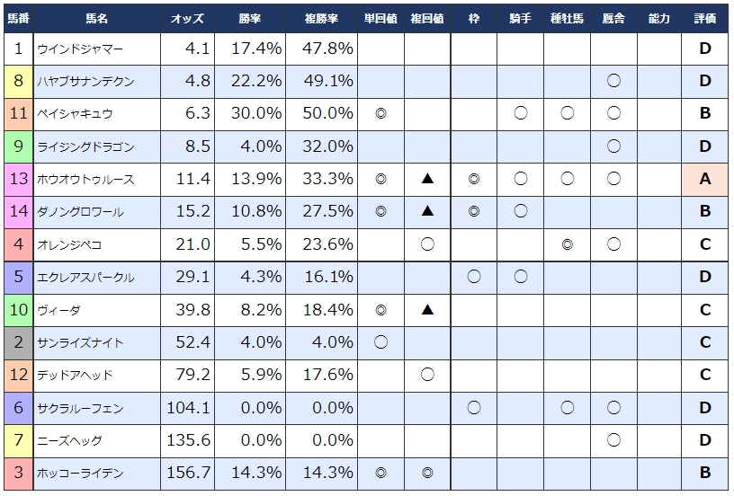Open horse name ウインドジャマー

point(81,49)
